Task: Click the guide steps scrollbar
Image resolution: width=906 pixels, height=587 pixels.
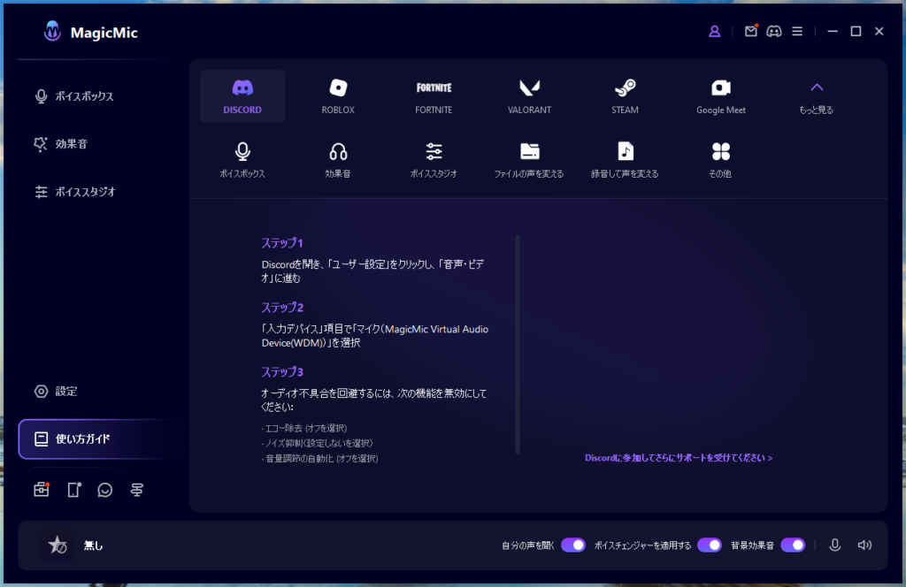Action: click(x=517, y=344)
